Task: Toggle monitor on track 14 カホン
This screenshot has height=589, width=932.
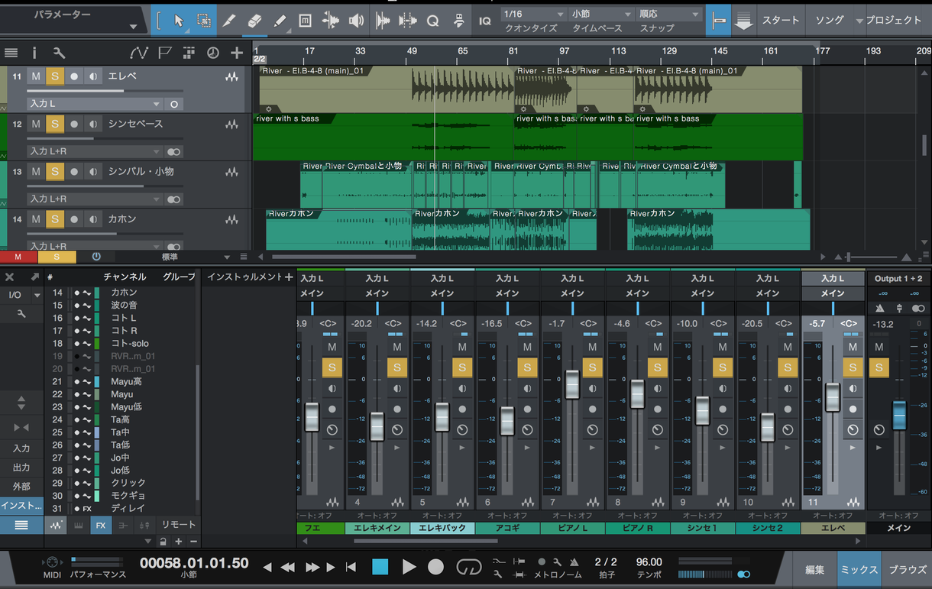Action: [x=92, y=218]
